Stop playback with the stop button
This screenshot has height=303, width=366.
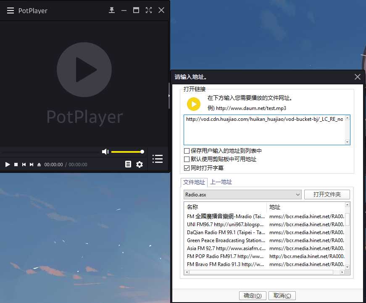click(x=16, y=165)
